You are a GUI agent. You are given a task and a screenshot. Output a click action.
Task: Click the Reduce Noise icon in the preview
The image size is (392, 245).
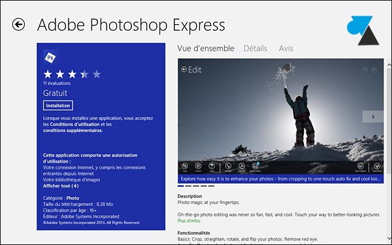pyautogui.click(x=255, y=166)
